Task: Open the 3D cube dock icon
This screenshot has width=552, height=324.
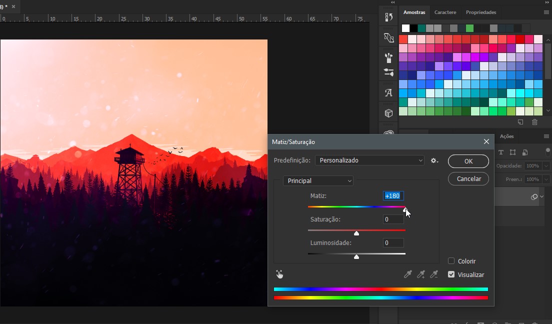Action: click(388, 113)
